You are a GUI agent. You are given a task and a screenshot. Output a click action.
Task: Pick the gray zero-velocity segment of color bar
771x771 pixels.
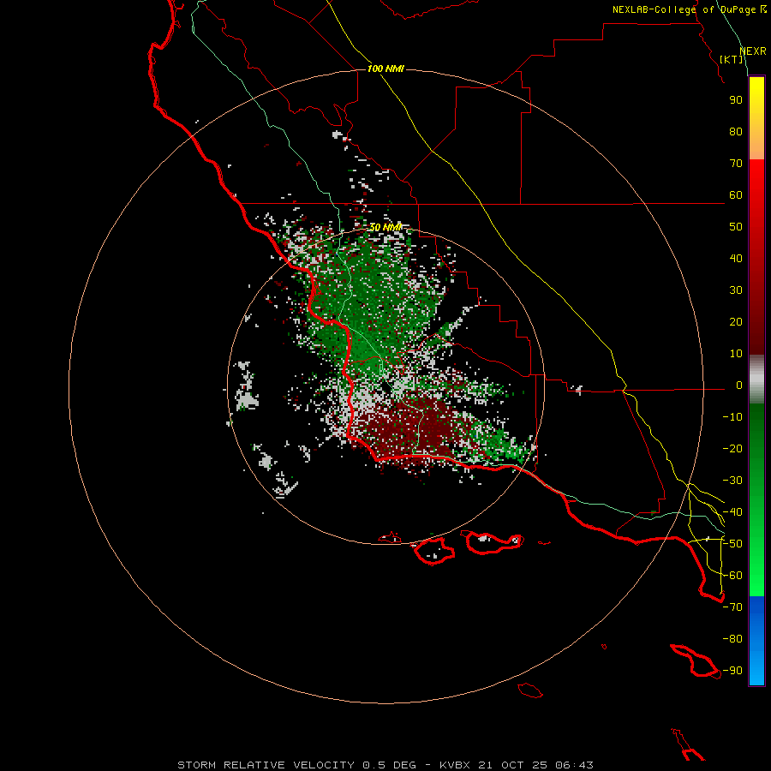click(756, 380)
